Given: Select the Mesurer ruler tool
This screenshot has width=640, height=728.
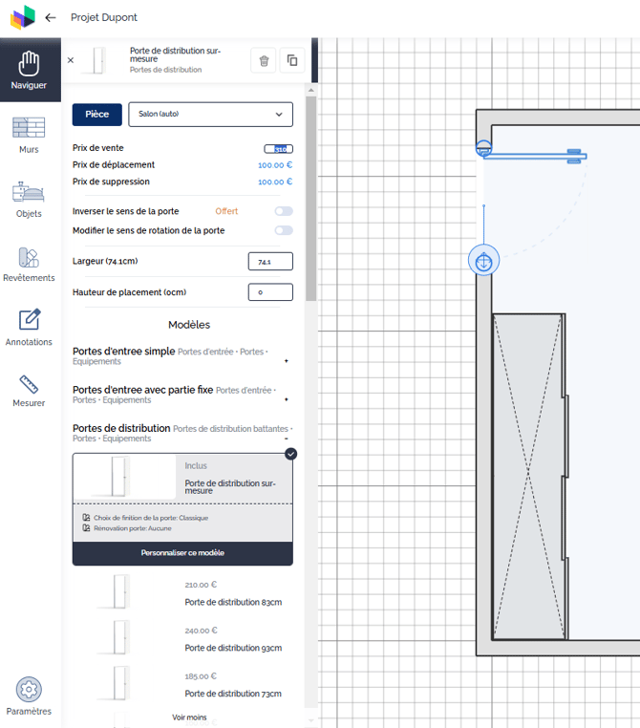Looking at the screenshot, I should pyautogui.click(x=29, y=391).
